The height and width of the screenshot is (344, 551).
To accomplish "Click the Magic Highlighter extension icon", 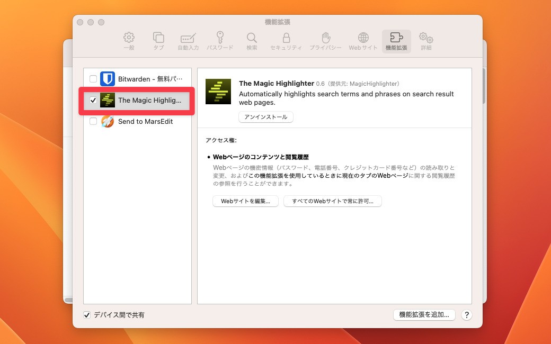I will tap(106, 100).
